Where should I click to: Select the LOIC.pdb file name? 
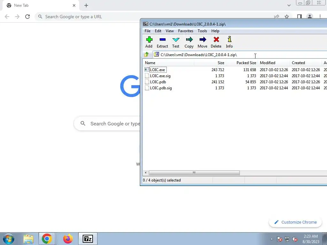158,82
